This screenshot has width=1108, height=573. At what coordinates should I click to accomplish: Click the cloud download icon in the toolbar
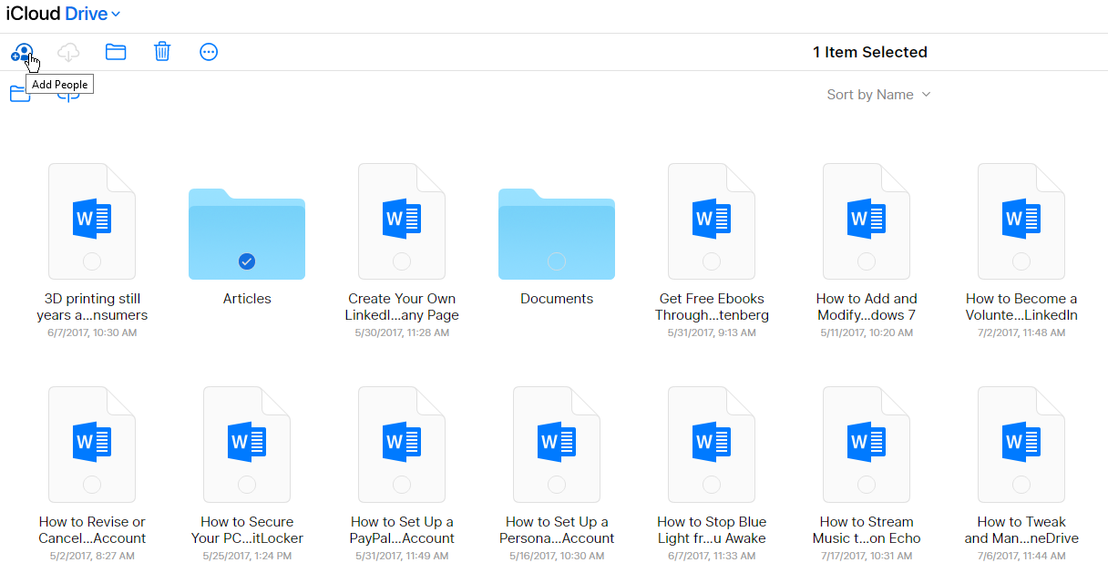click(x=68, y=53)
